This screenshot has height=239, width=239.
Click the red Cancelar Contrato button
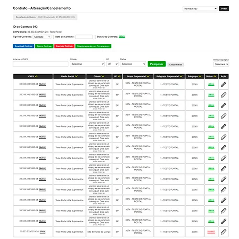(x=64, y=46)
